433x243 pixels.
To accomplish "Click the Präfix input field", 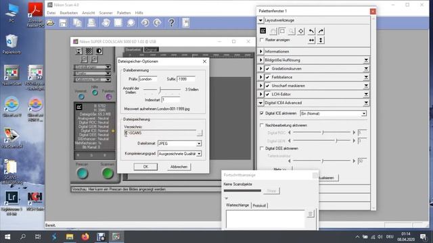I will (x=148, y=79).
